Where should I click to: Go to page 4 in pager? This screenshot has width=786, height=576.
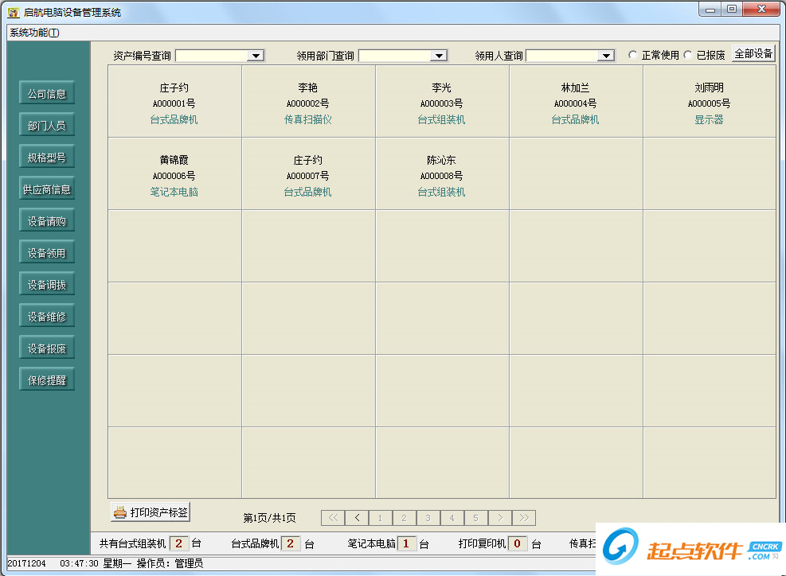[452, 518]
